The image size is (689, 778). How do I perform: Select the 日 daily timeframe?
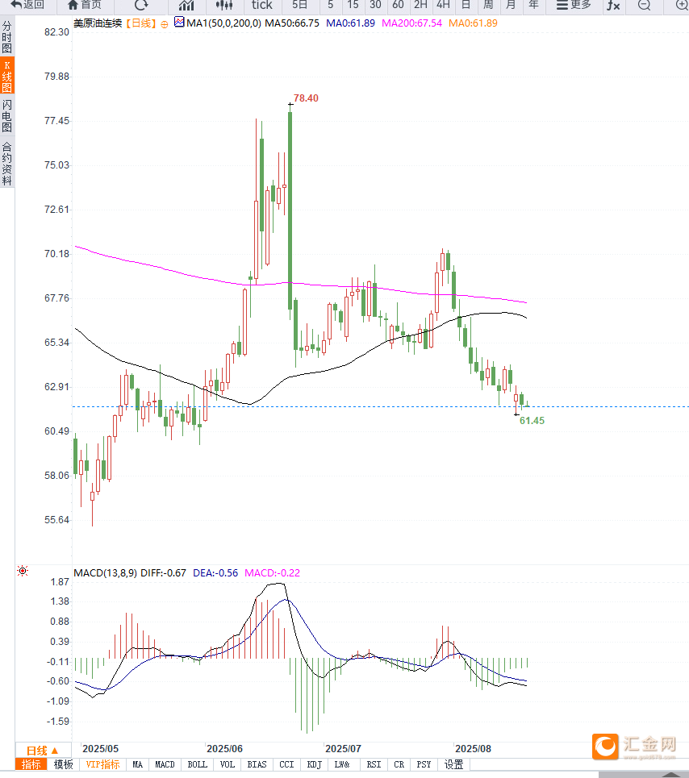pos(466,5)
